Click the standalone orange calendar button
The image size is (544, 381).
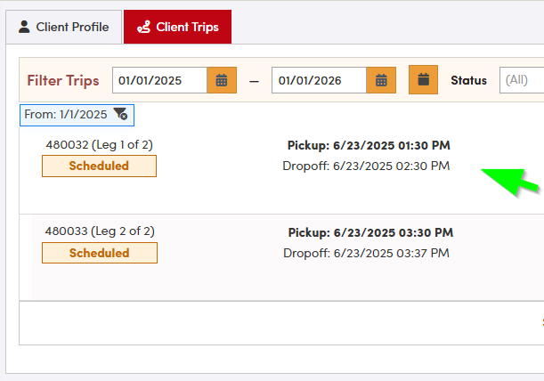coord(424,79)
